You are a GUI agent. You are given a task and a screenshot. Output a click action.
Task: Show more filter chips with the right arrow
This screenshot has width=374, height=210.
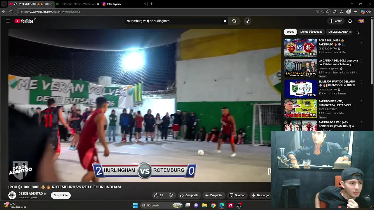(358, 33)
